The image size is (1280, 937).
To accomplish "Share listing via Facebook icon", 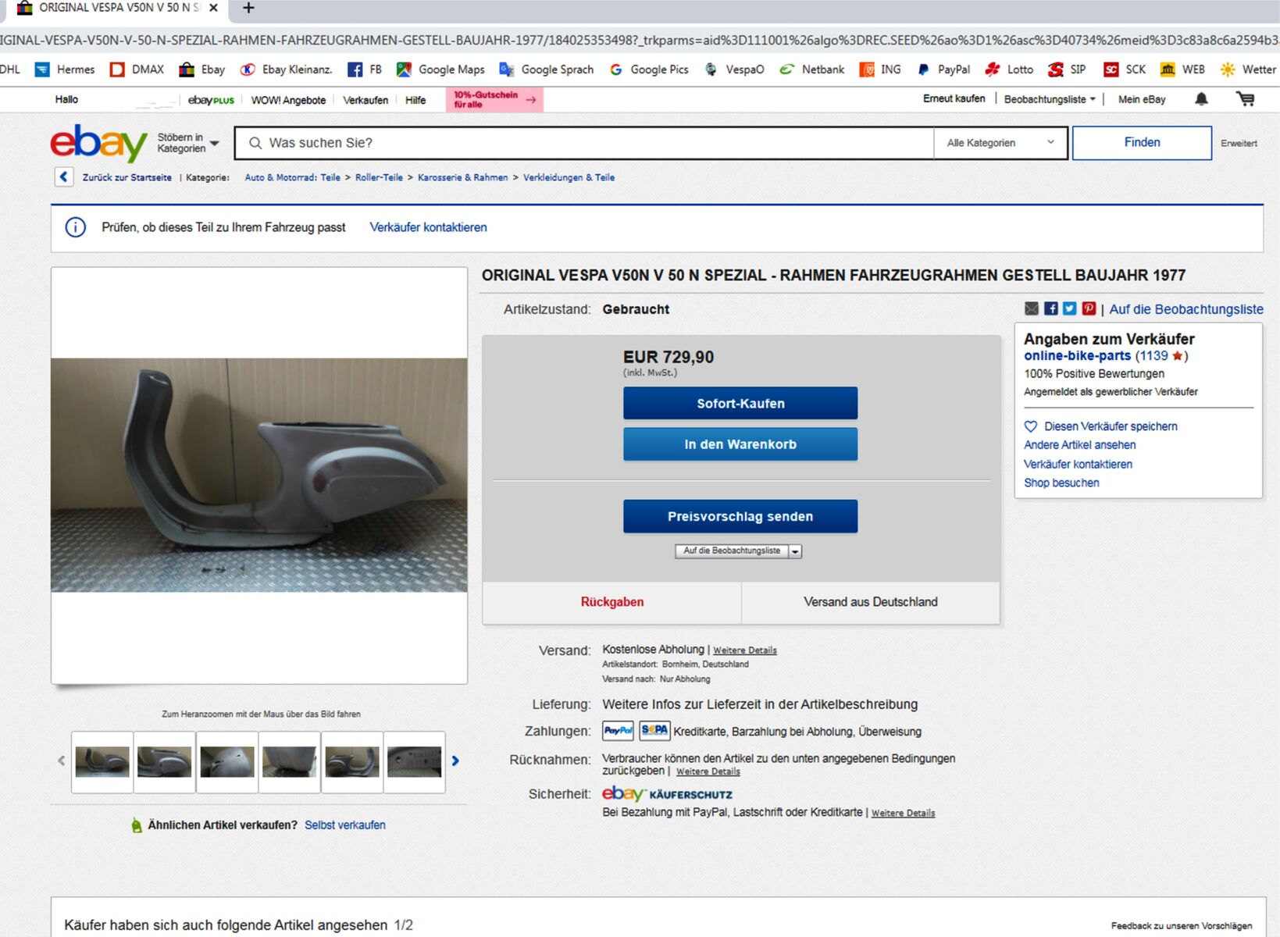I will click(1050, 309).
